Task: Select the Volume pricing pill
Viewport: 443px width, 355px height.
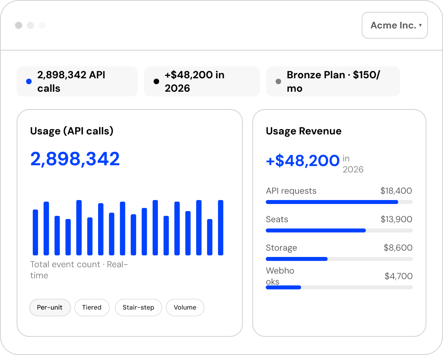Action: (185, 308)
